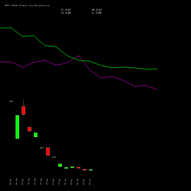Click the high value 'H: 3.25'

click(97, 10)
